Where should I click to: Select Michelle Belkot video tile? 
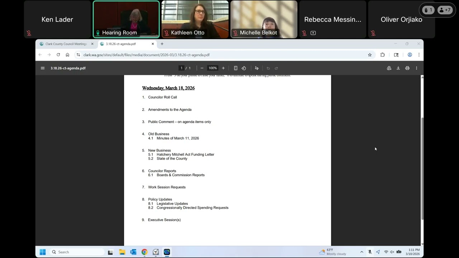264,19
